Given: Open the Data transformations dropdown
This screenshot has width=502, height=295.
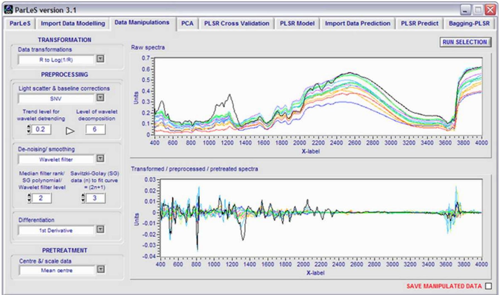Looking at the screenshot, I should pyautogui.click(x=100, y=59).
